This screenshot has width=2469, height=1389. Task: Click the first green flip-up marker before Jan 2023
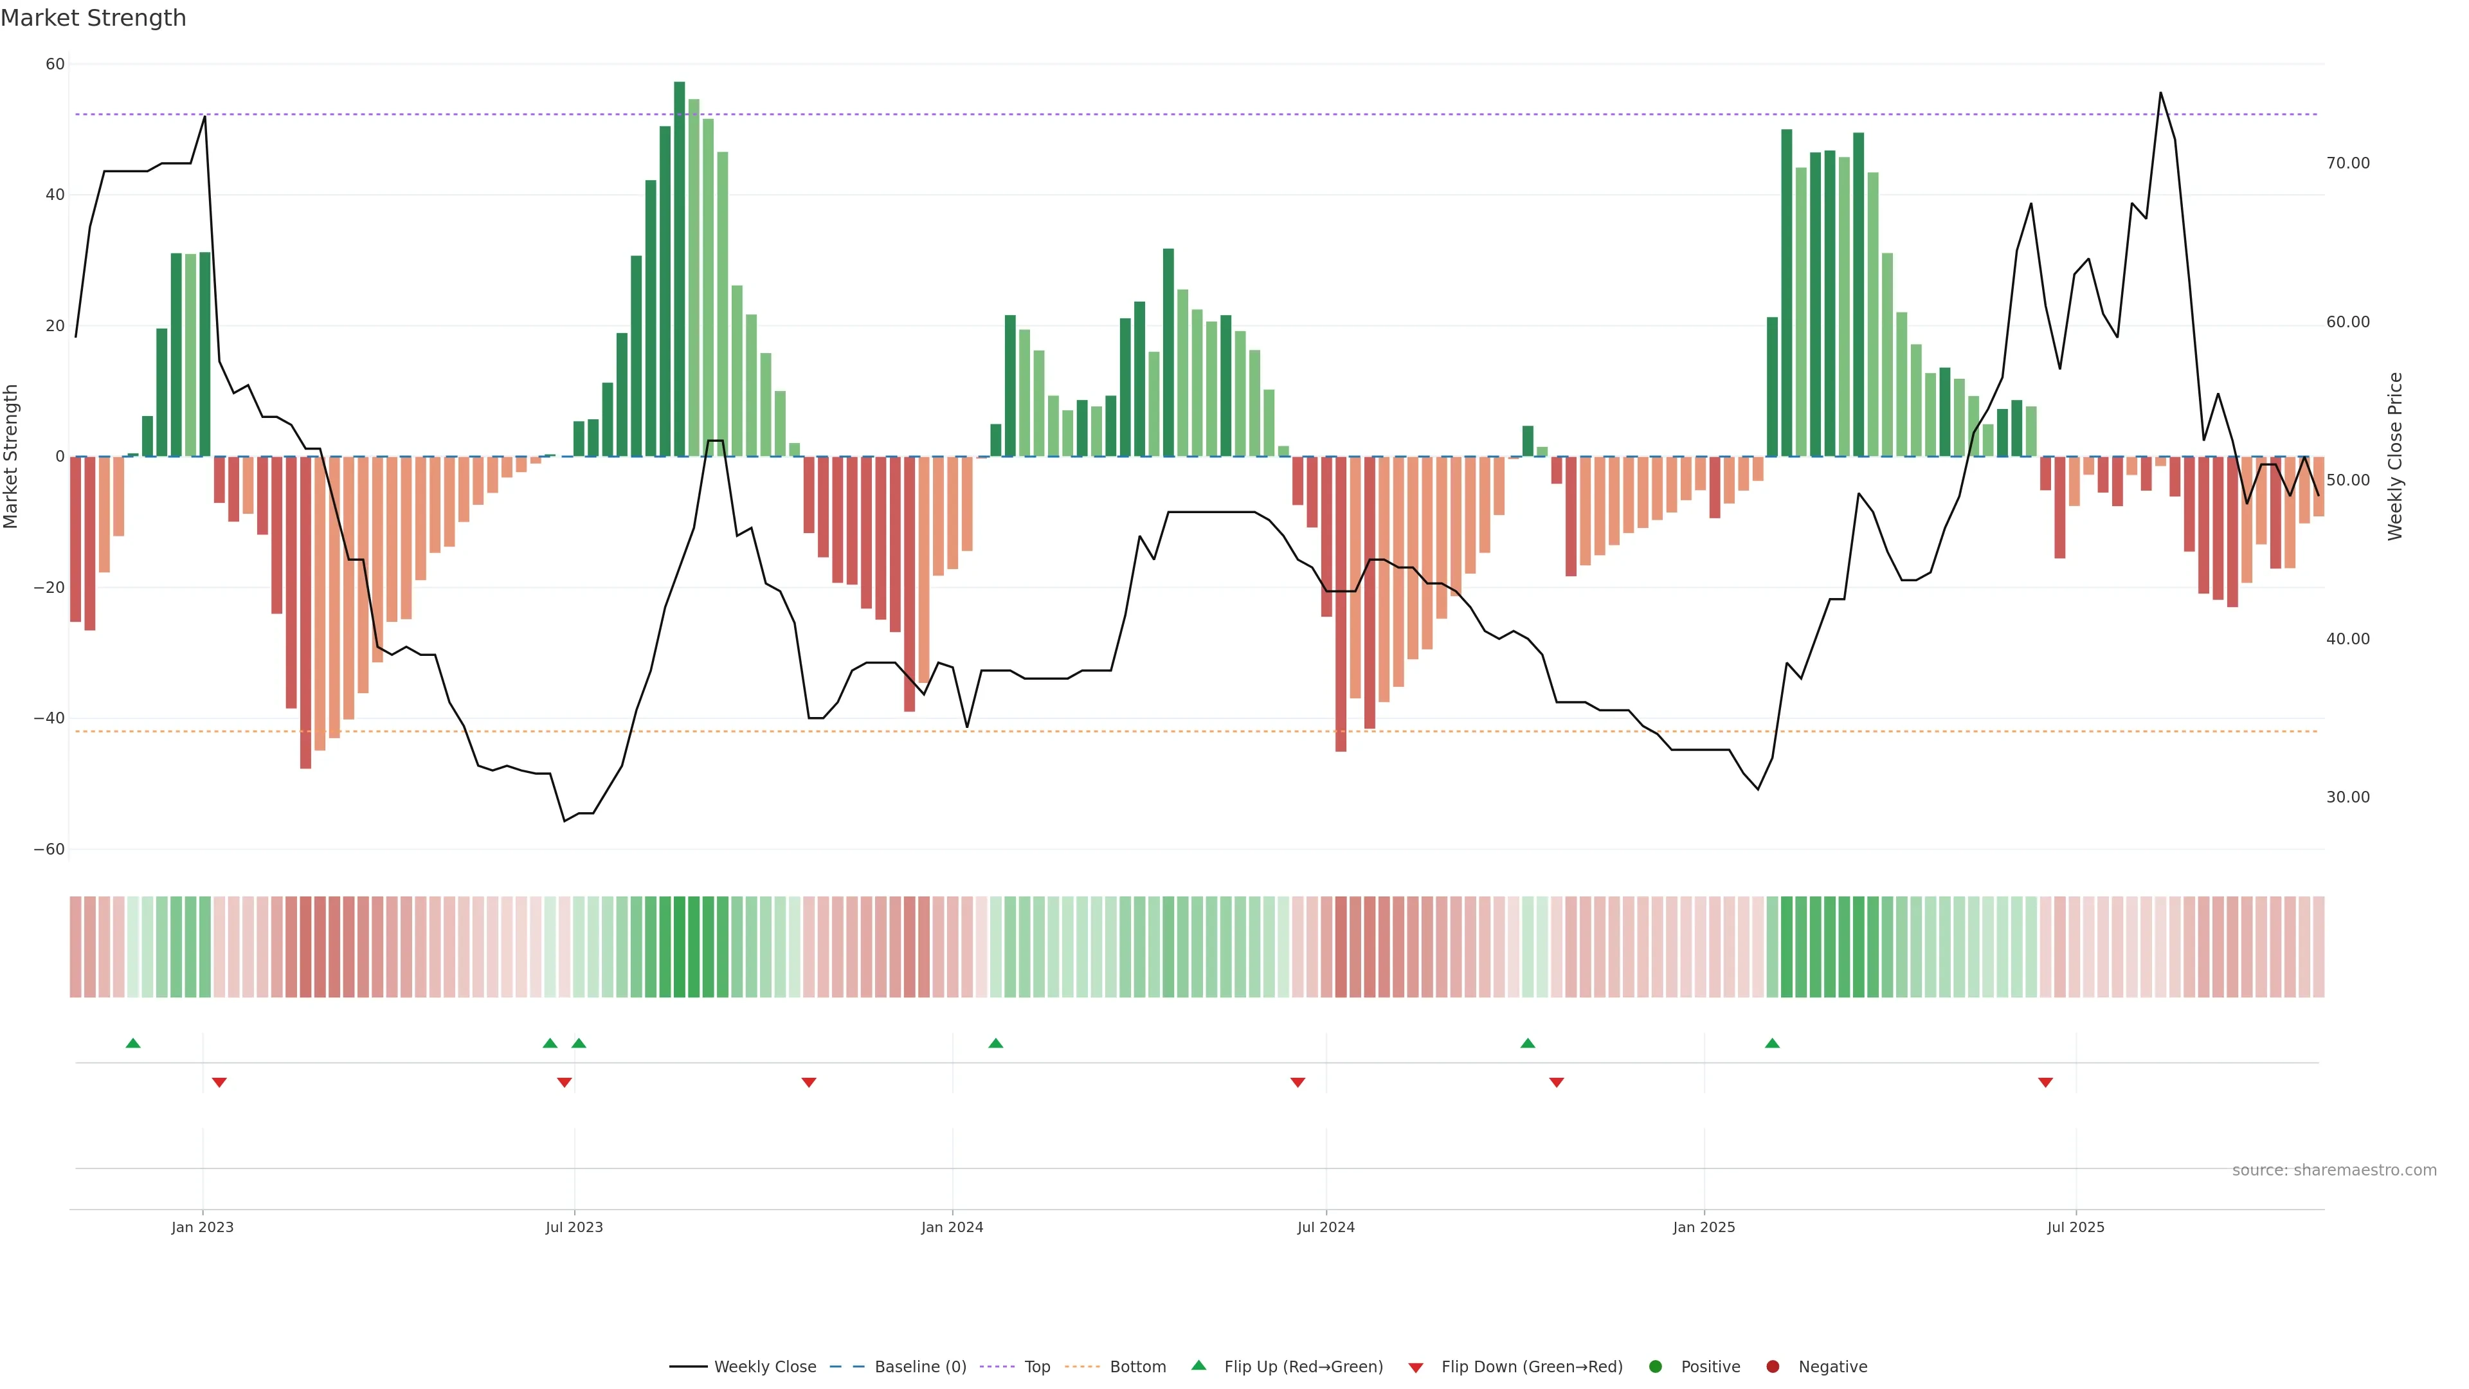click(133, 1043)
